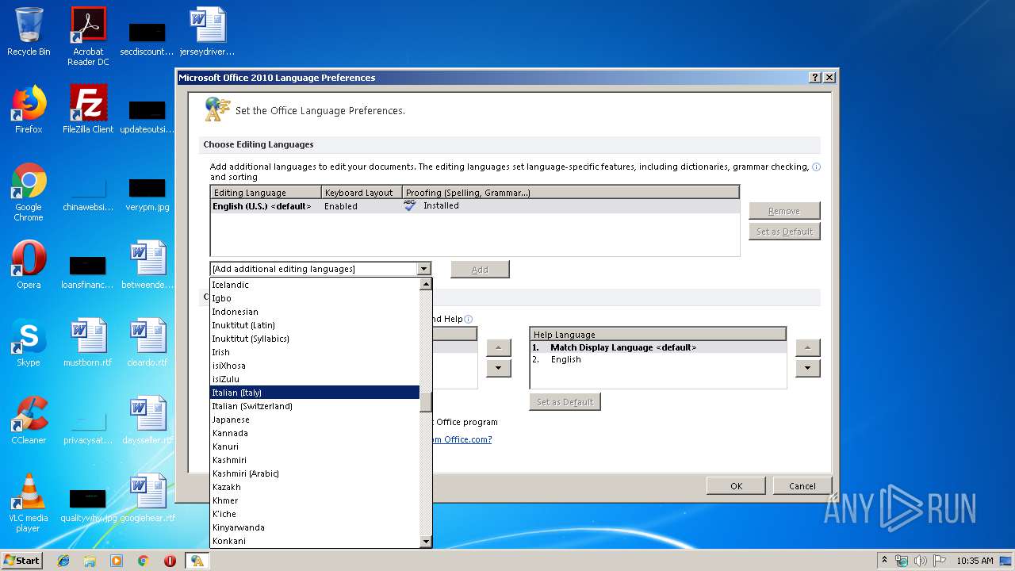Open Skype desktop icon
Image resolution: width=1015 pixels, height=571 pixels.
[x=29, y=343]
